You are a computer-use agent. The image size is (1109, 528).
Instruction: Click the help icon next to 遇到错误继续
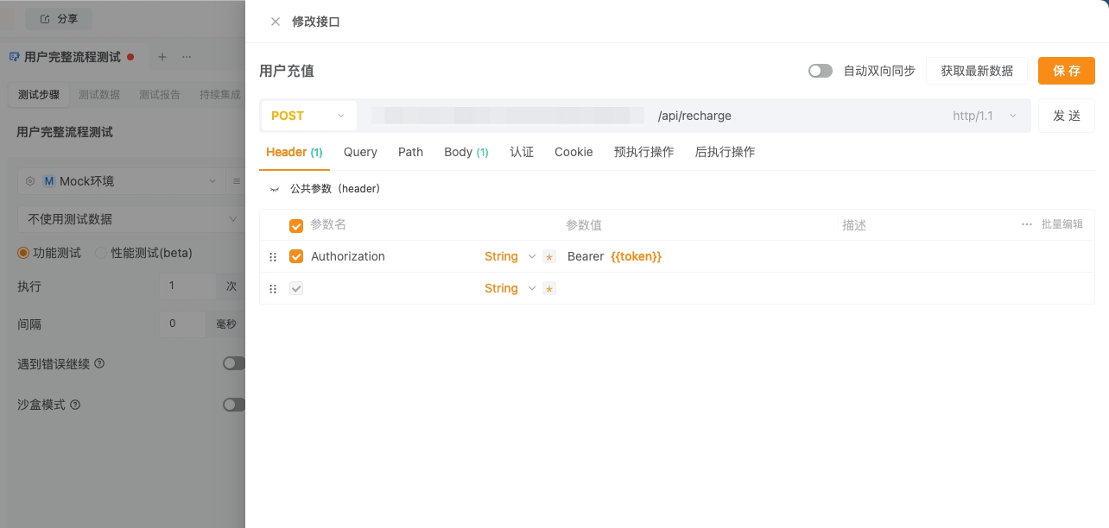tap(99, 364)
